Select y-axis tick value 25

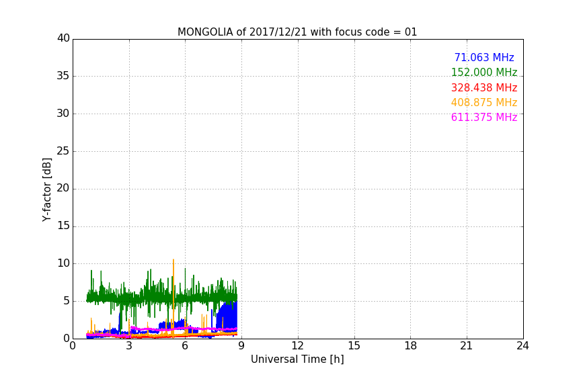point(63,150)
